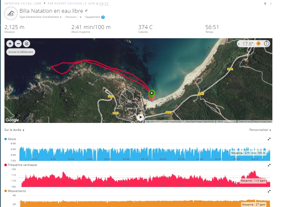This screenshot has height=207, width=281.
Task: Zoom out the map with minus button
Action: (x=18, y=44)
